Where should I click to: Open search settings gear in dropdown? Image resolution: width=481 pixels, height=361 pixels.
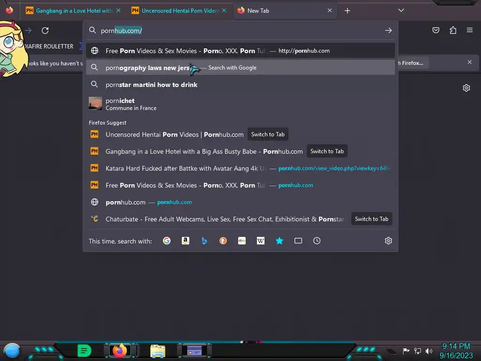tap(388, 241)
